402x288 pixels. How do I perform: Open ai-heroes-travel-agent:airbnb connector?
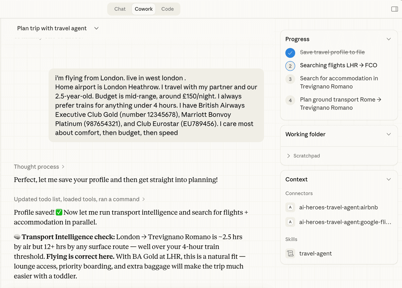coord(338,207)
